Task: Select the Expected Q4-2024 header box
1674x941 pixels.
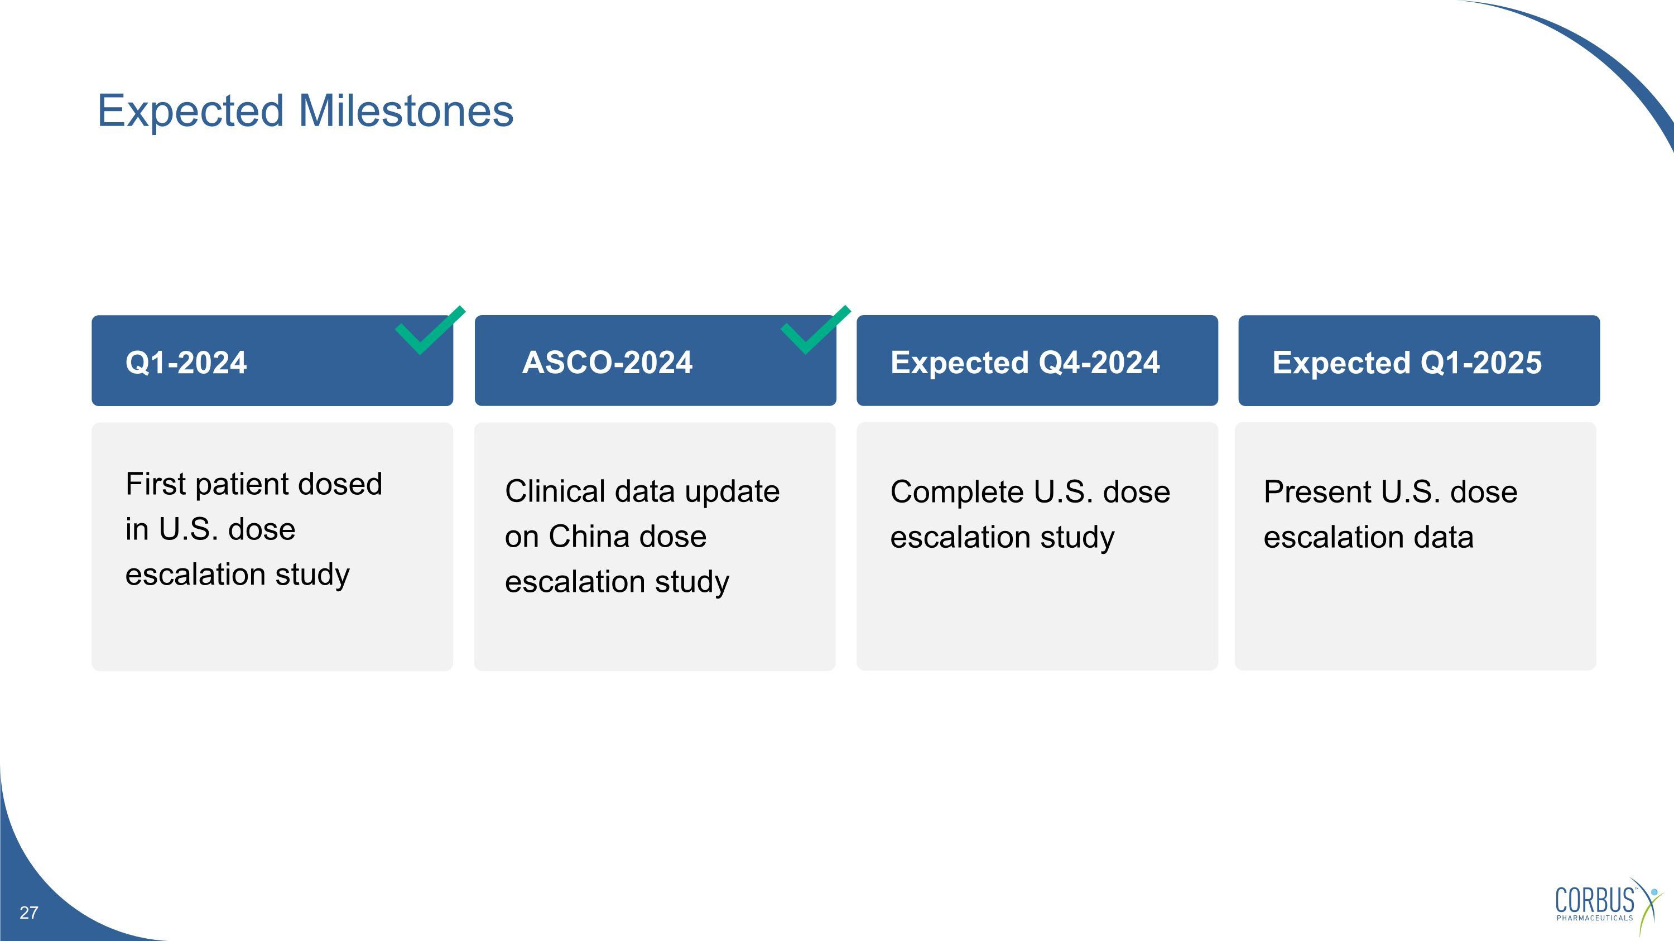Action: click(1037, 361)
